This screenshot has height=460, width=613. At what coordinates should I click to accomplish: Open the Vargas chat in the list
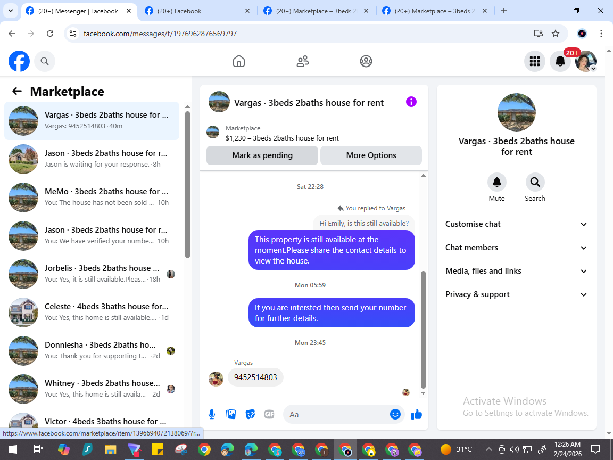[x=92, y=121]
